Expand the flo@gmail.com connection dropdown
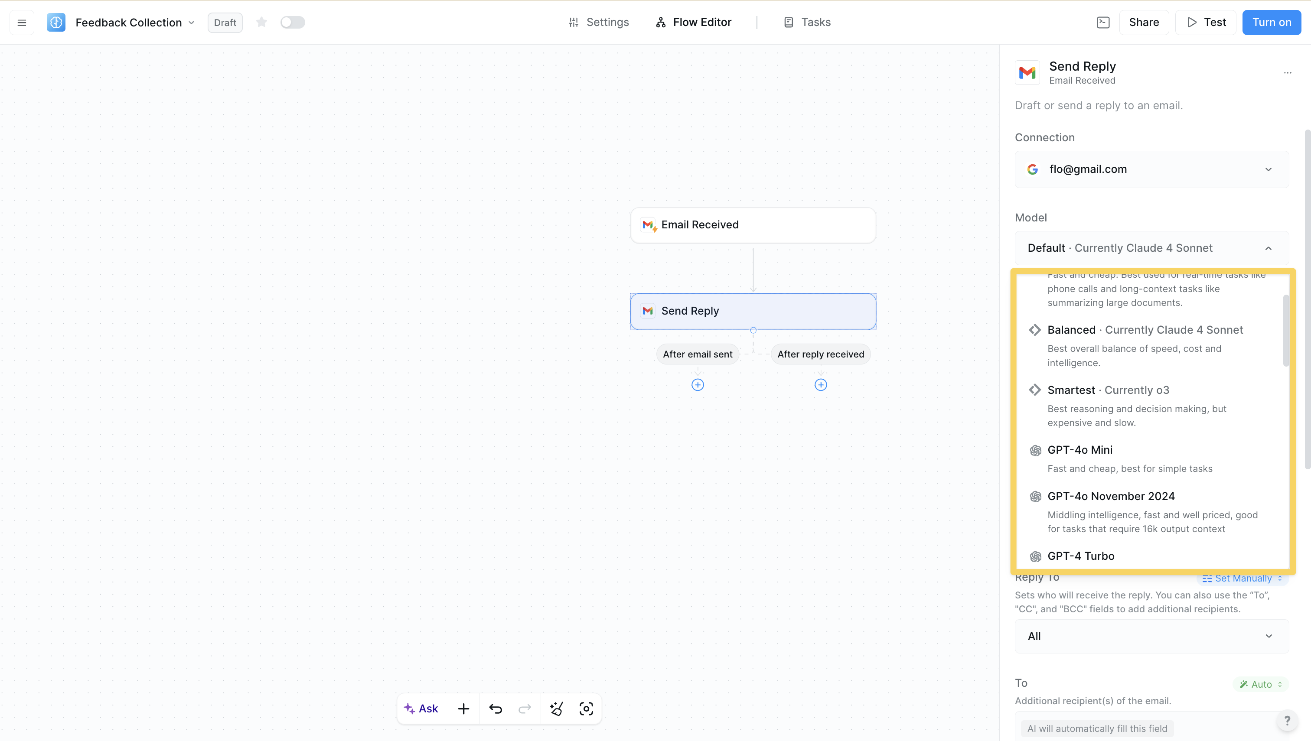This screenshot has width=1311, height=741. coord(1151,169)
